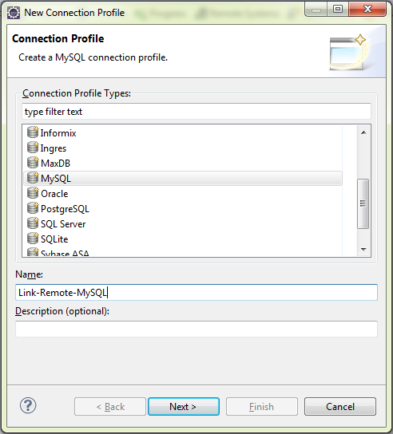Select MaxDB profile type
The height and width of the screenshot is (434, 393).
(55, 164)
